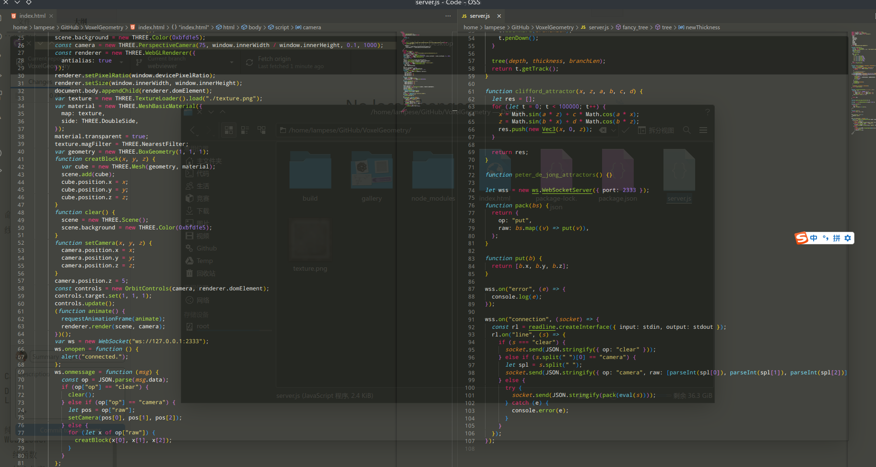This screenshot has height=467, width=876.
Task: Click the gallery folder in the Dolphin file manager
Action: click(372, 176)
